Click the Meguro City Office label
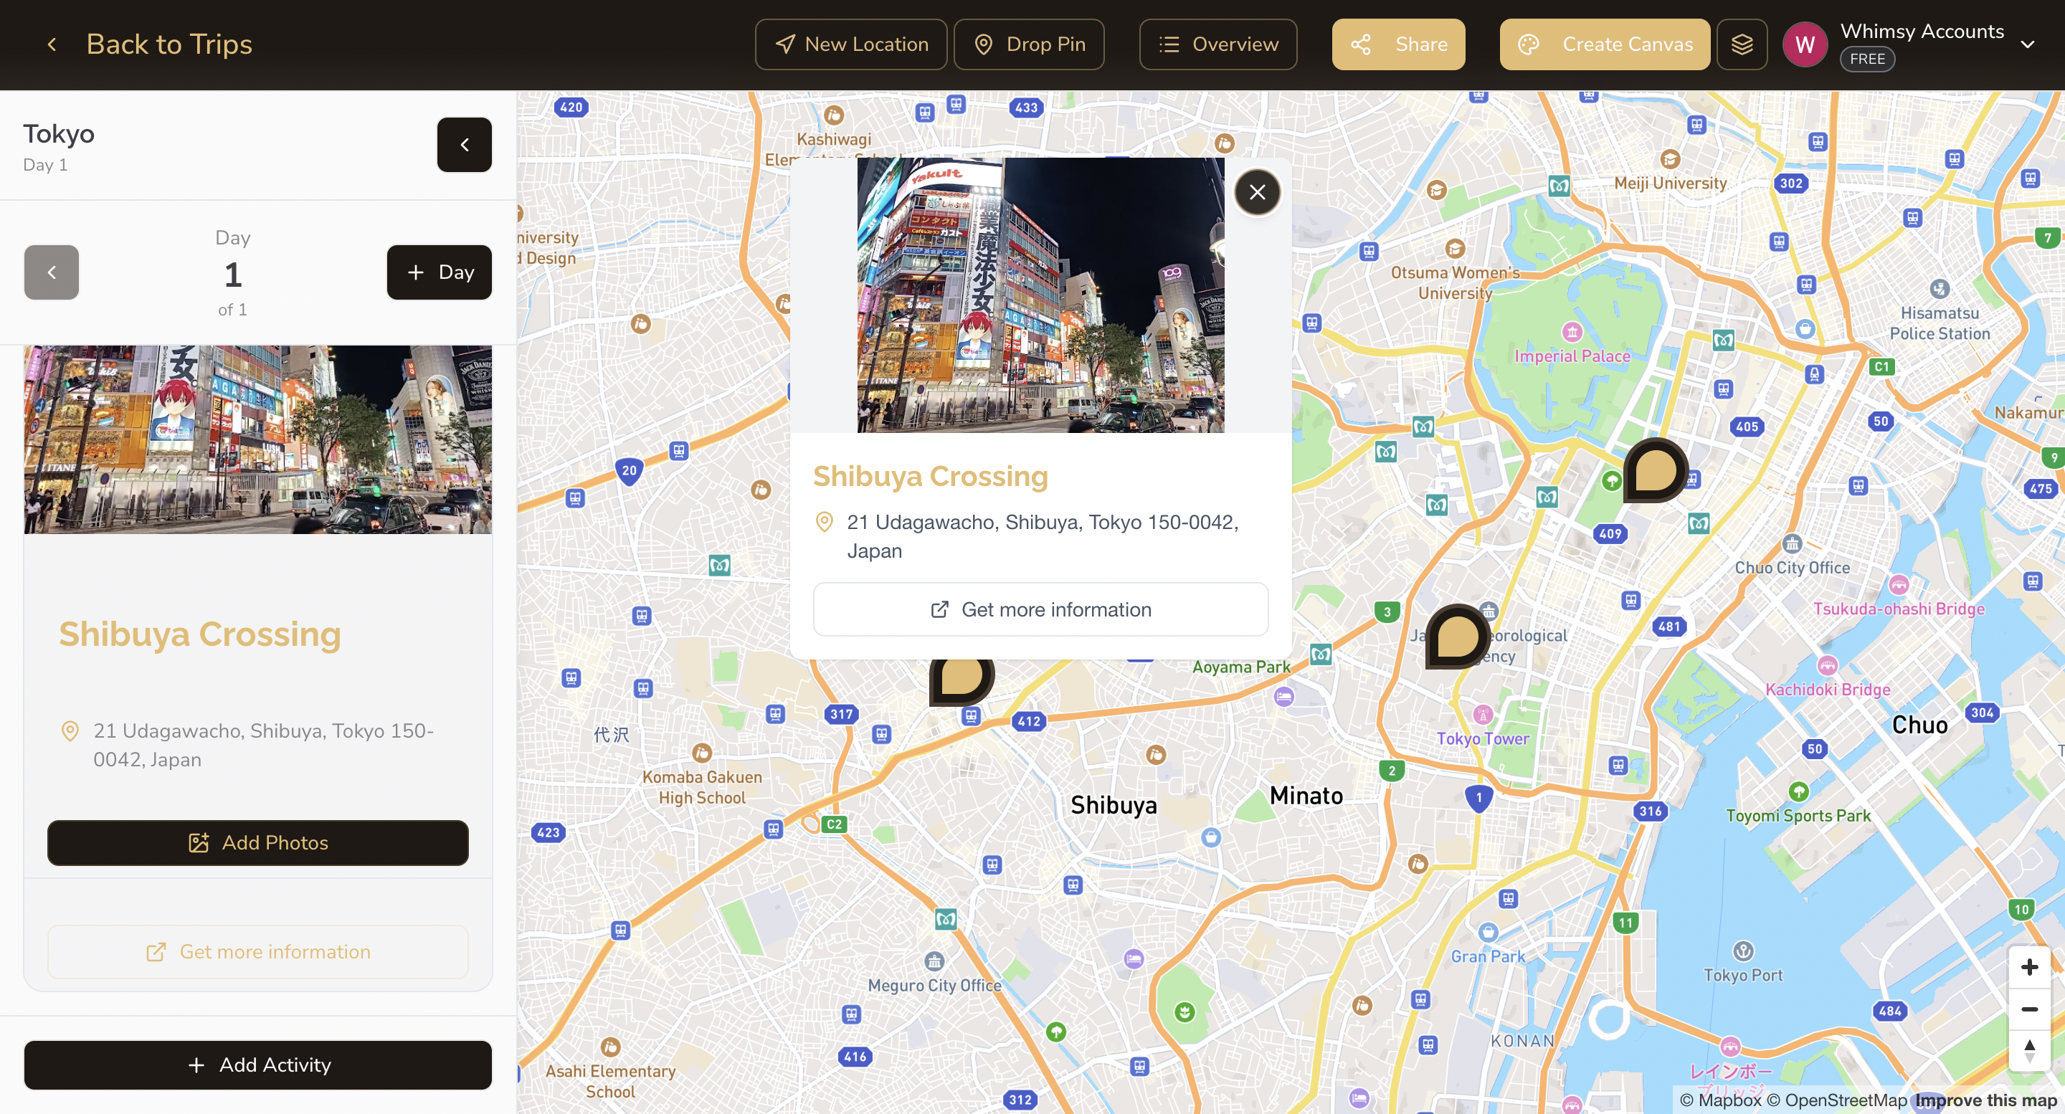This screenshot has width=2065, height=1114. (x=934, y=985)
